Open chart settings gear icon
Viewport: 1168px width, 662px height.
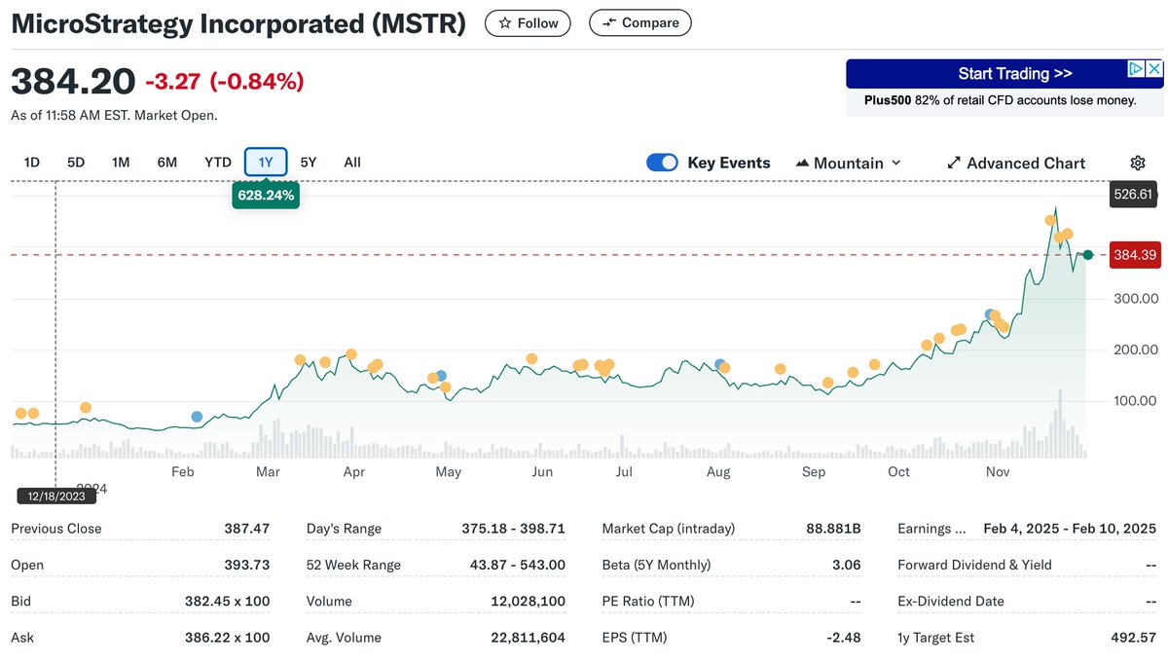click(1138, 163)
